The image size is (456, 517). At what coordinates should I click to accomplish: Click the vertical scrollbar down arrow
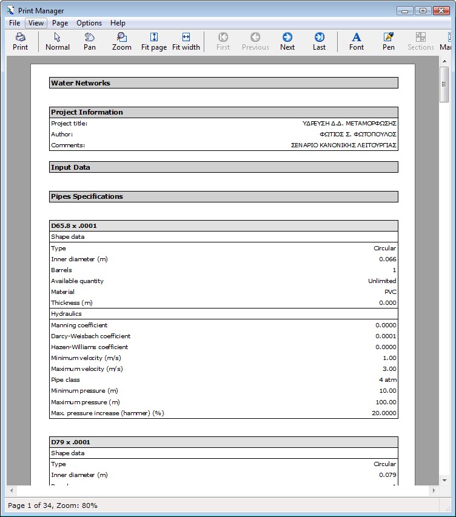[x=444, y=480]
